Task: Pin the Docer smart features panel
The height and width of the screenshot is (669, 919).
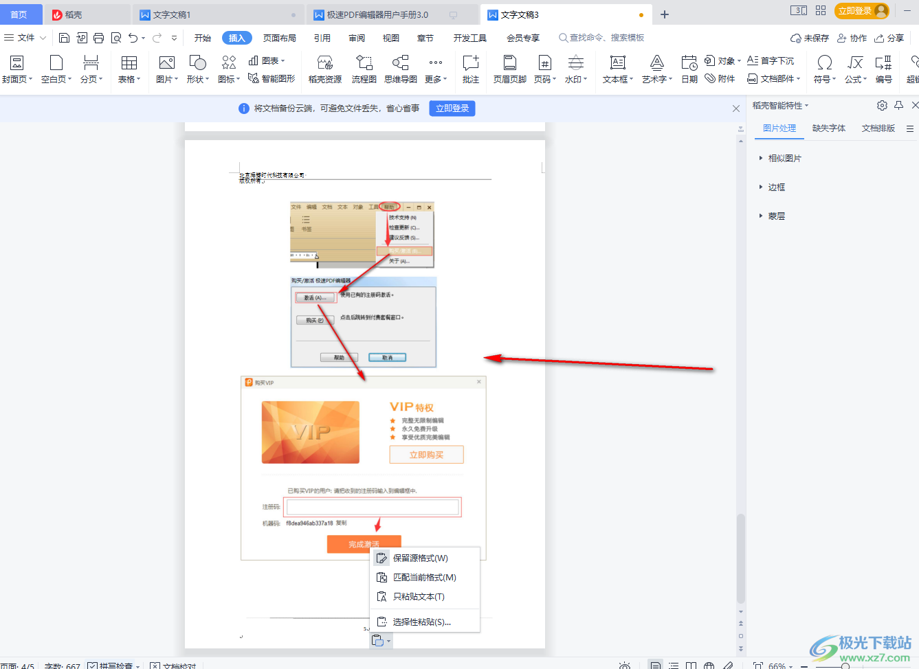Action: pyautogui.click(x=899, y=105)
